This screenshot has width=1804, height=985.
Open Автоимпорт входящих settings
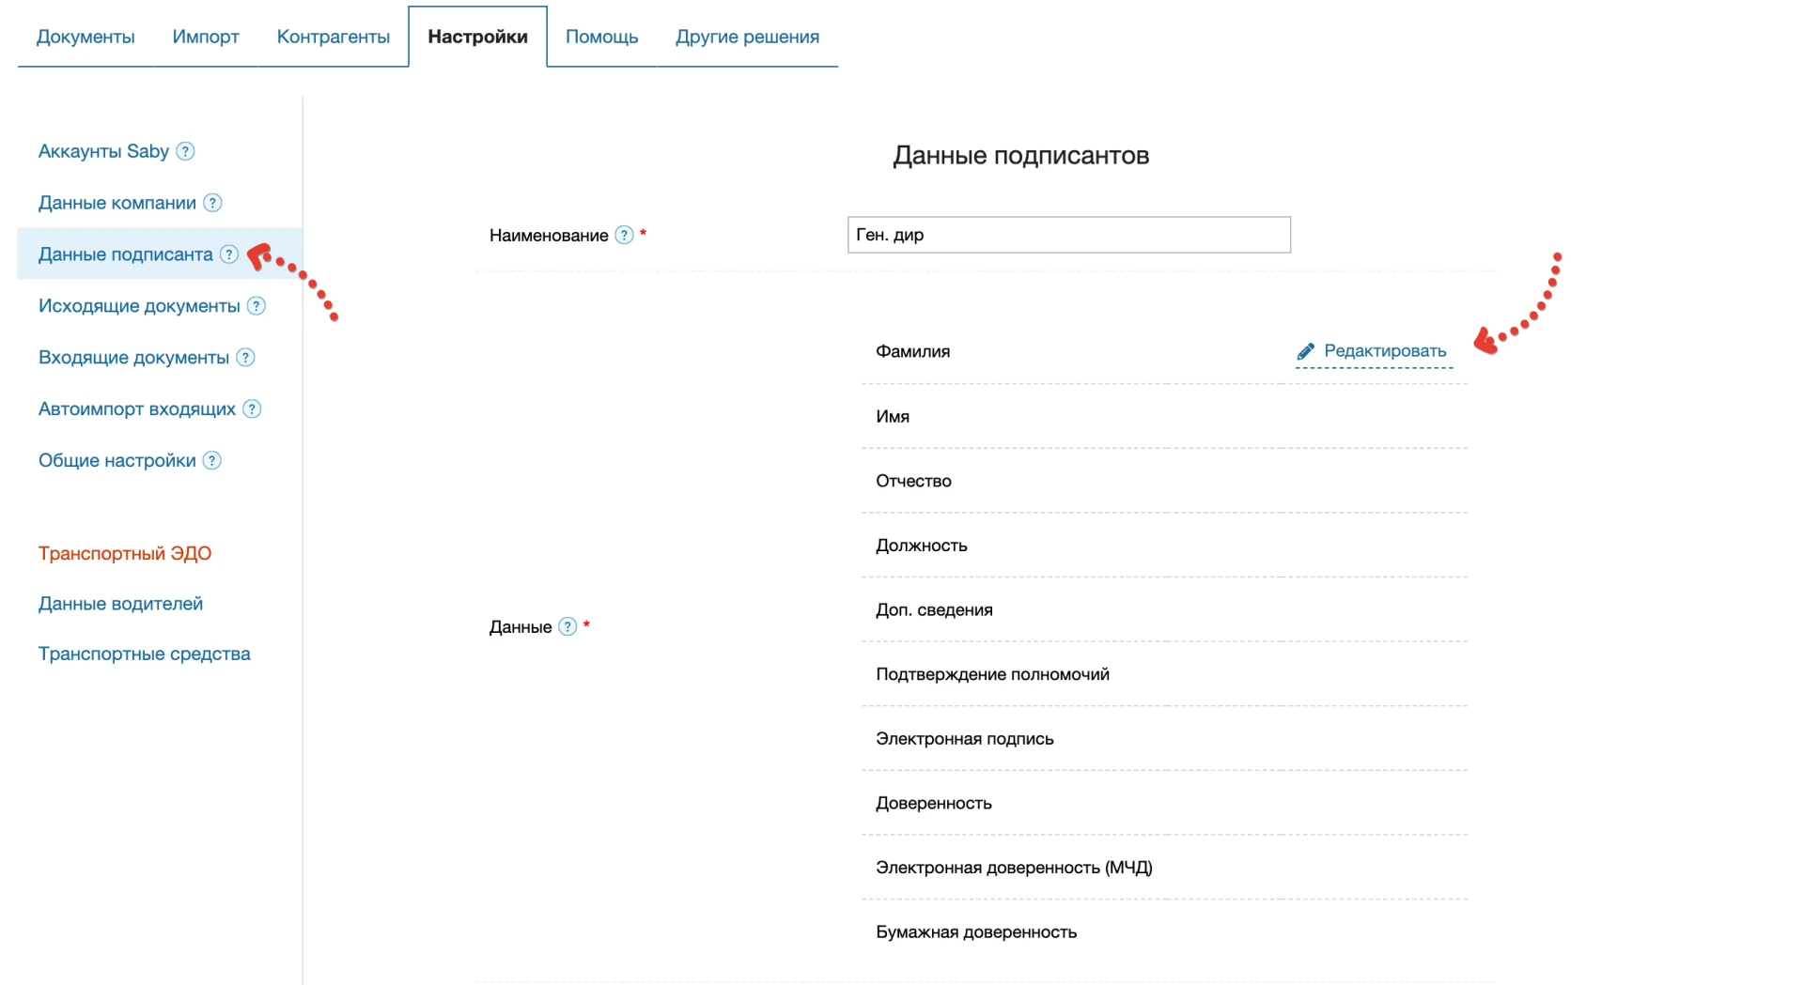[x=137, y=409]
